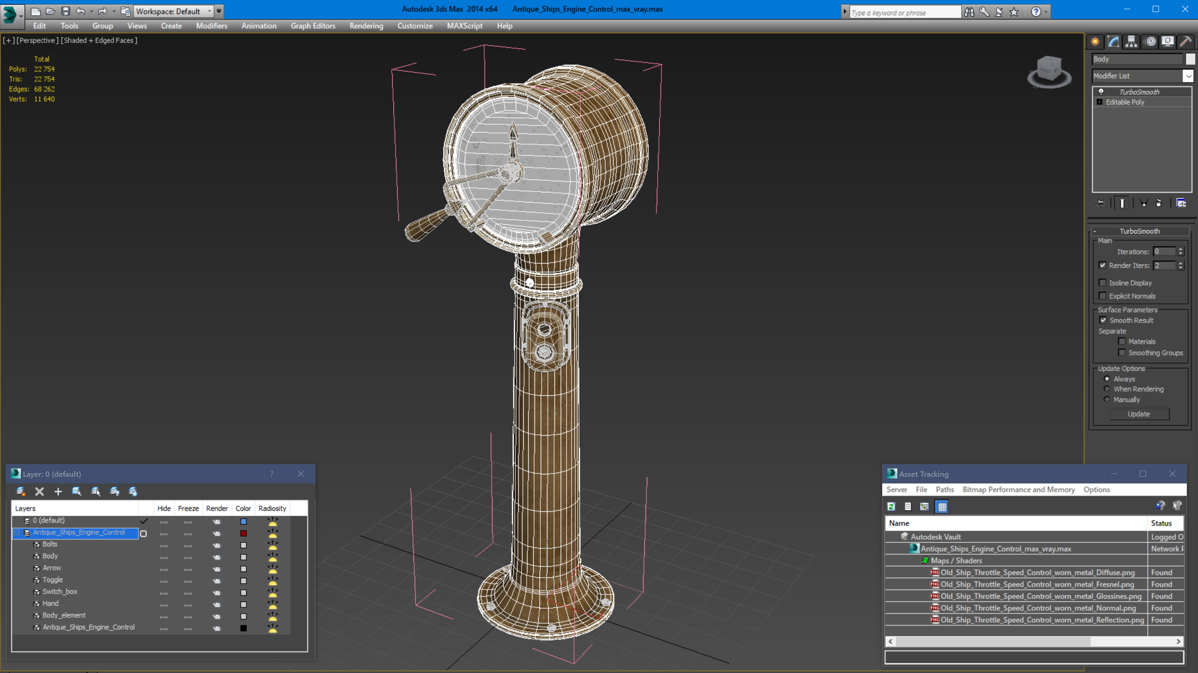This screenshot has height=673, width=1198.
Task: Click the Update button in TurboSmooth
Action: [1140, 414]
